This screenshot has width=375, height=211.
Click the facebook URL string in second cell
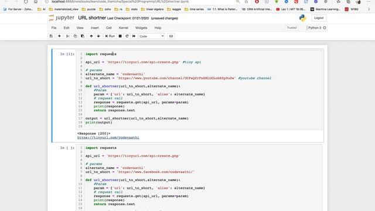(155, 172)
